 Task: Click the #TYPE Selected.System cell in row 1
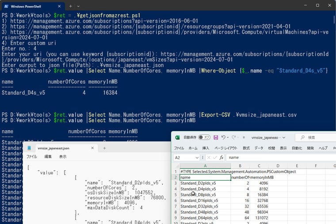205,172
